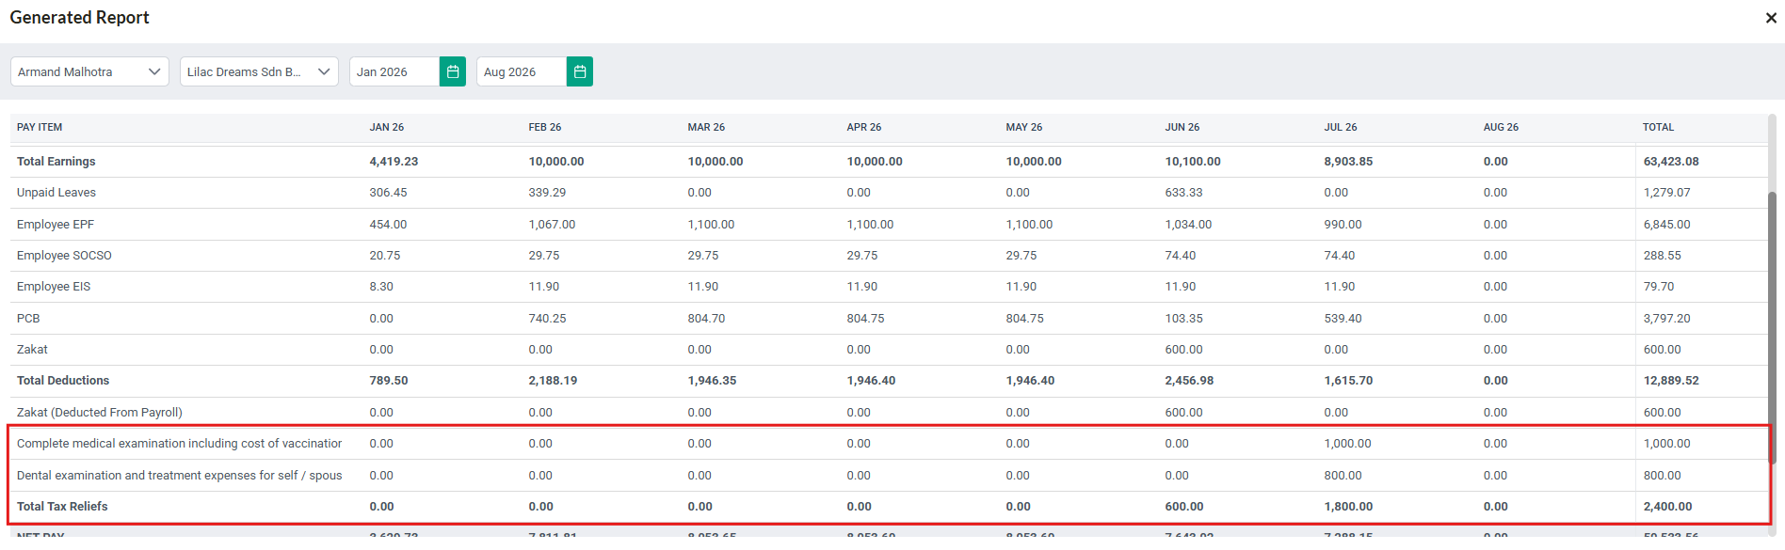This screenshot has height=550, width=1785.
Task: Click Unpaid Leaves January value 306.45
Action: click(388, 193)
